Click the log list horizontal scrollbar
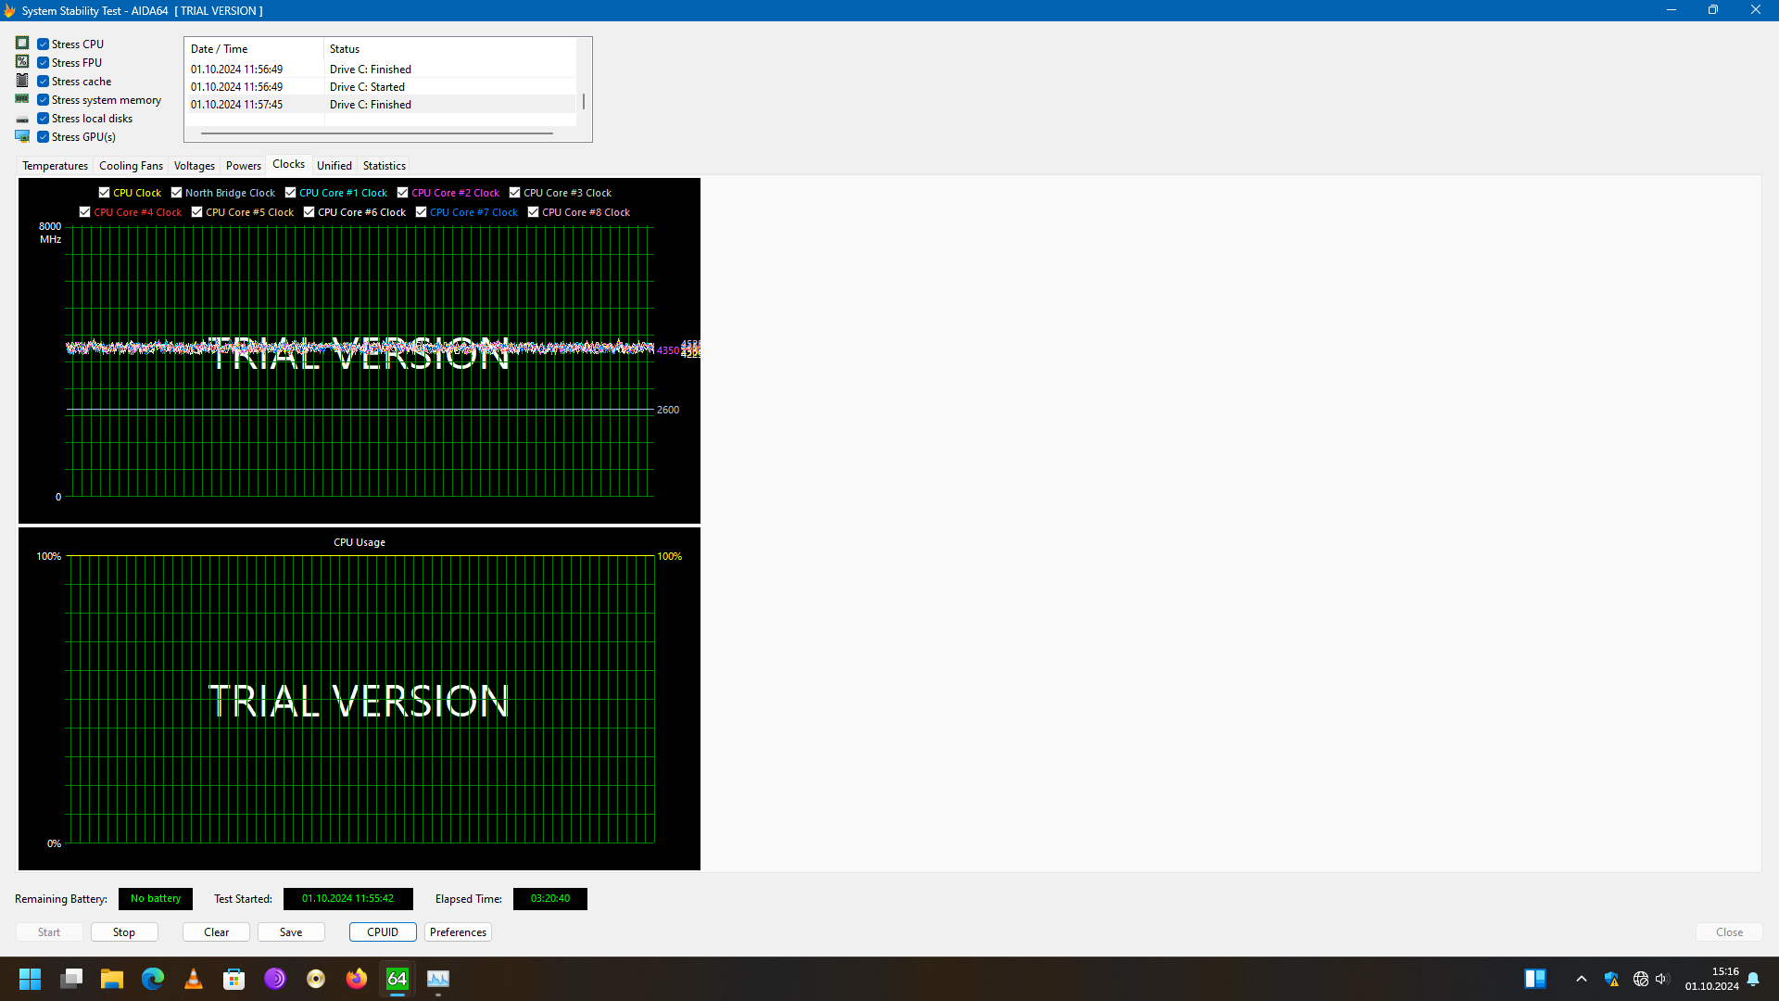 [x=376, y=133]
